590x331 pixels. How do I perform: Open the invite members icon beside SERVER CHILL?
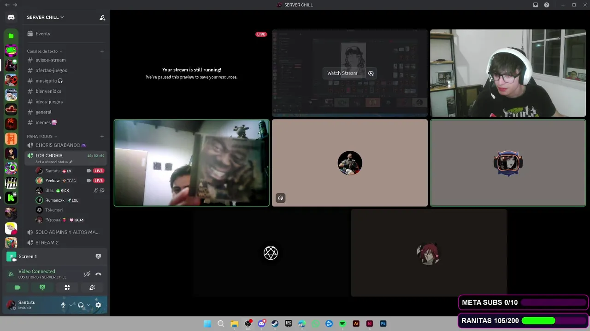[102, 17]
